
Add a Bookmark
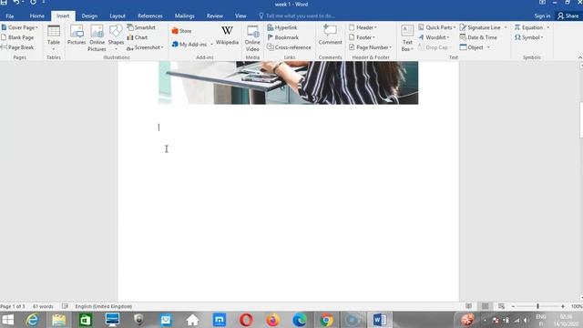coord(283,37)
